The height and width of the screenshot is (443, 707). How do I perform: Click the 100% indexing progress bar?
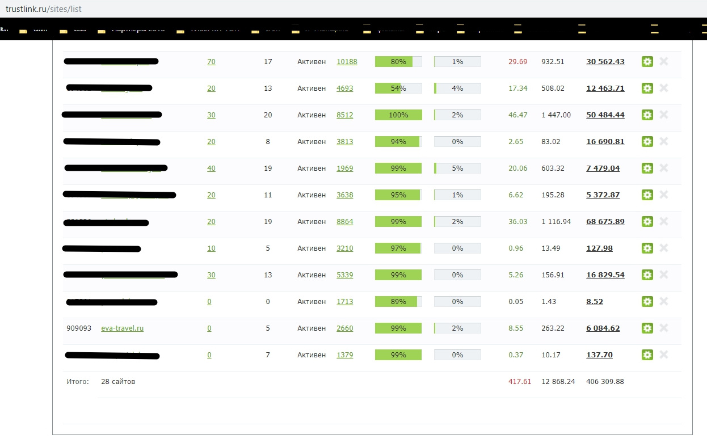pos(398,115)
